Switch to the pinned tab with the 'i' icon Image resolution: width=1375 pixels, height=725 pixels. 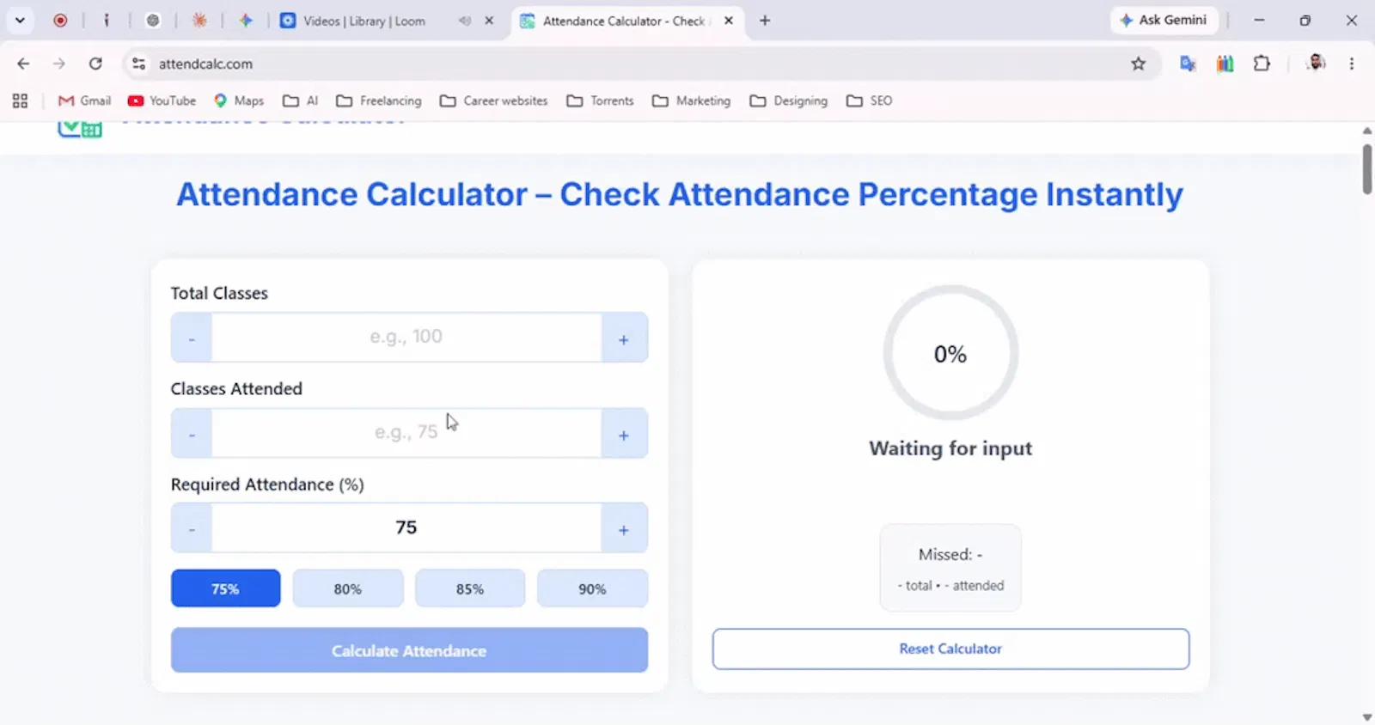(107, 20)
